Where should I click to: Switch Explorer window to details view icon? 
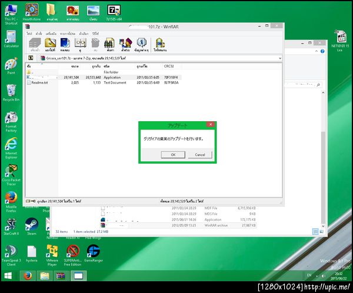[315, 232]
